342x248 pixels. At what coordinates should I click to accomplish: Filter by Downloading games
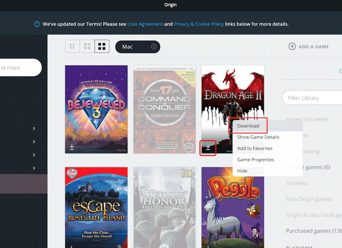[302, 152]
